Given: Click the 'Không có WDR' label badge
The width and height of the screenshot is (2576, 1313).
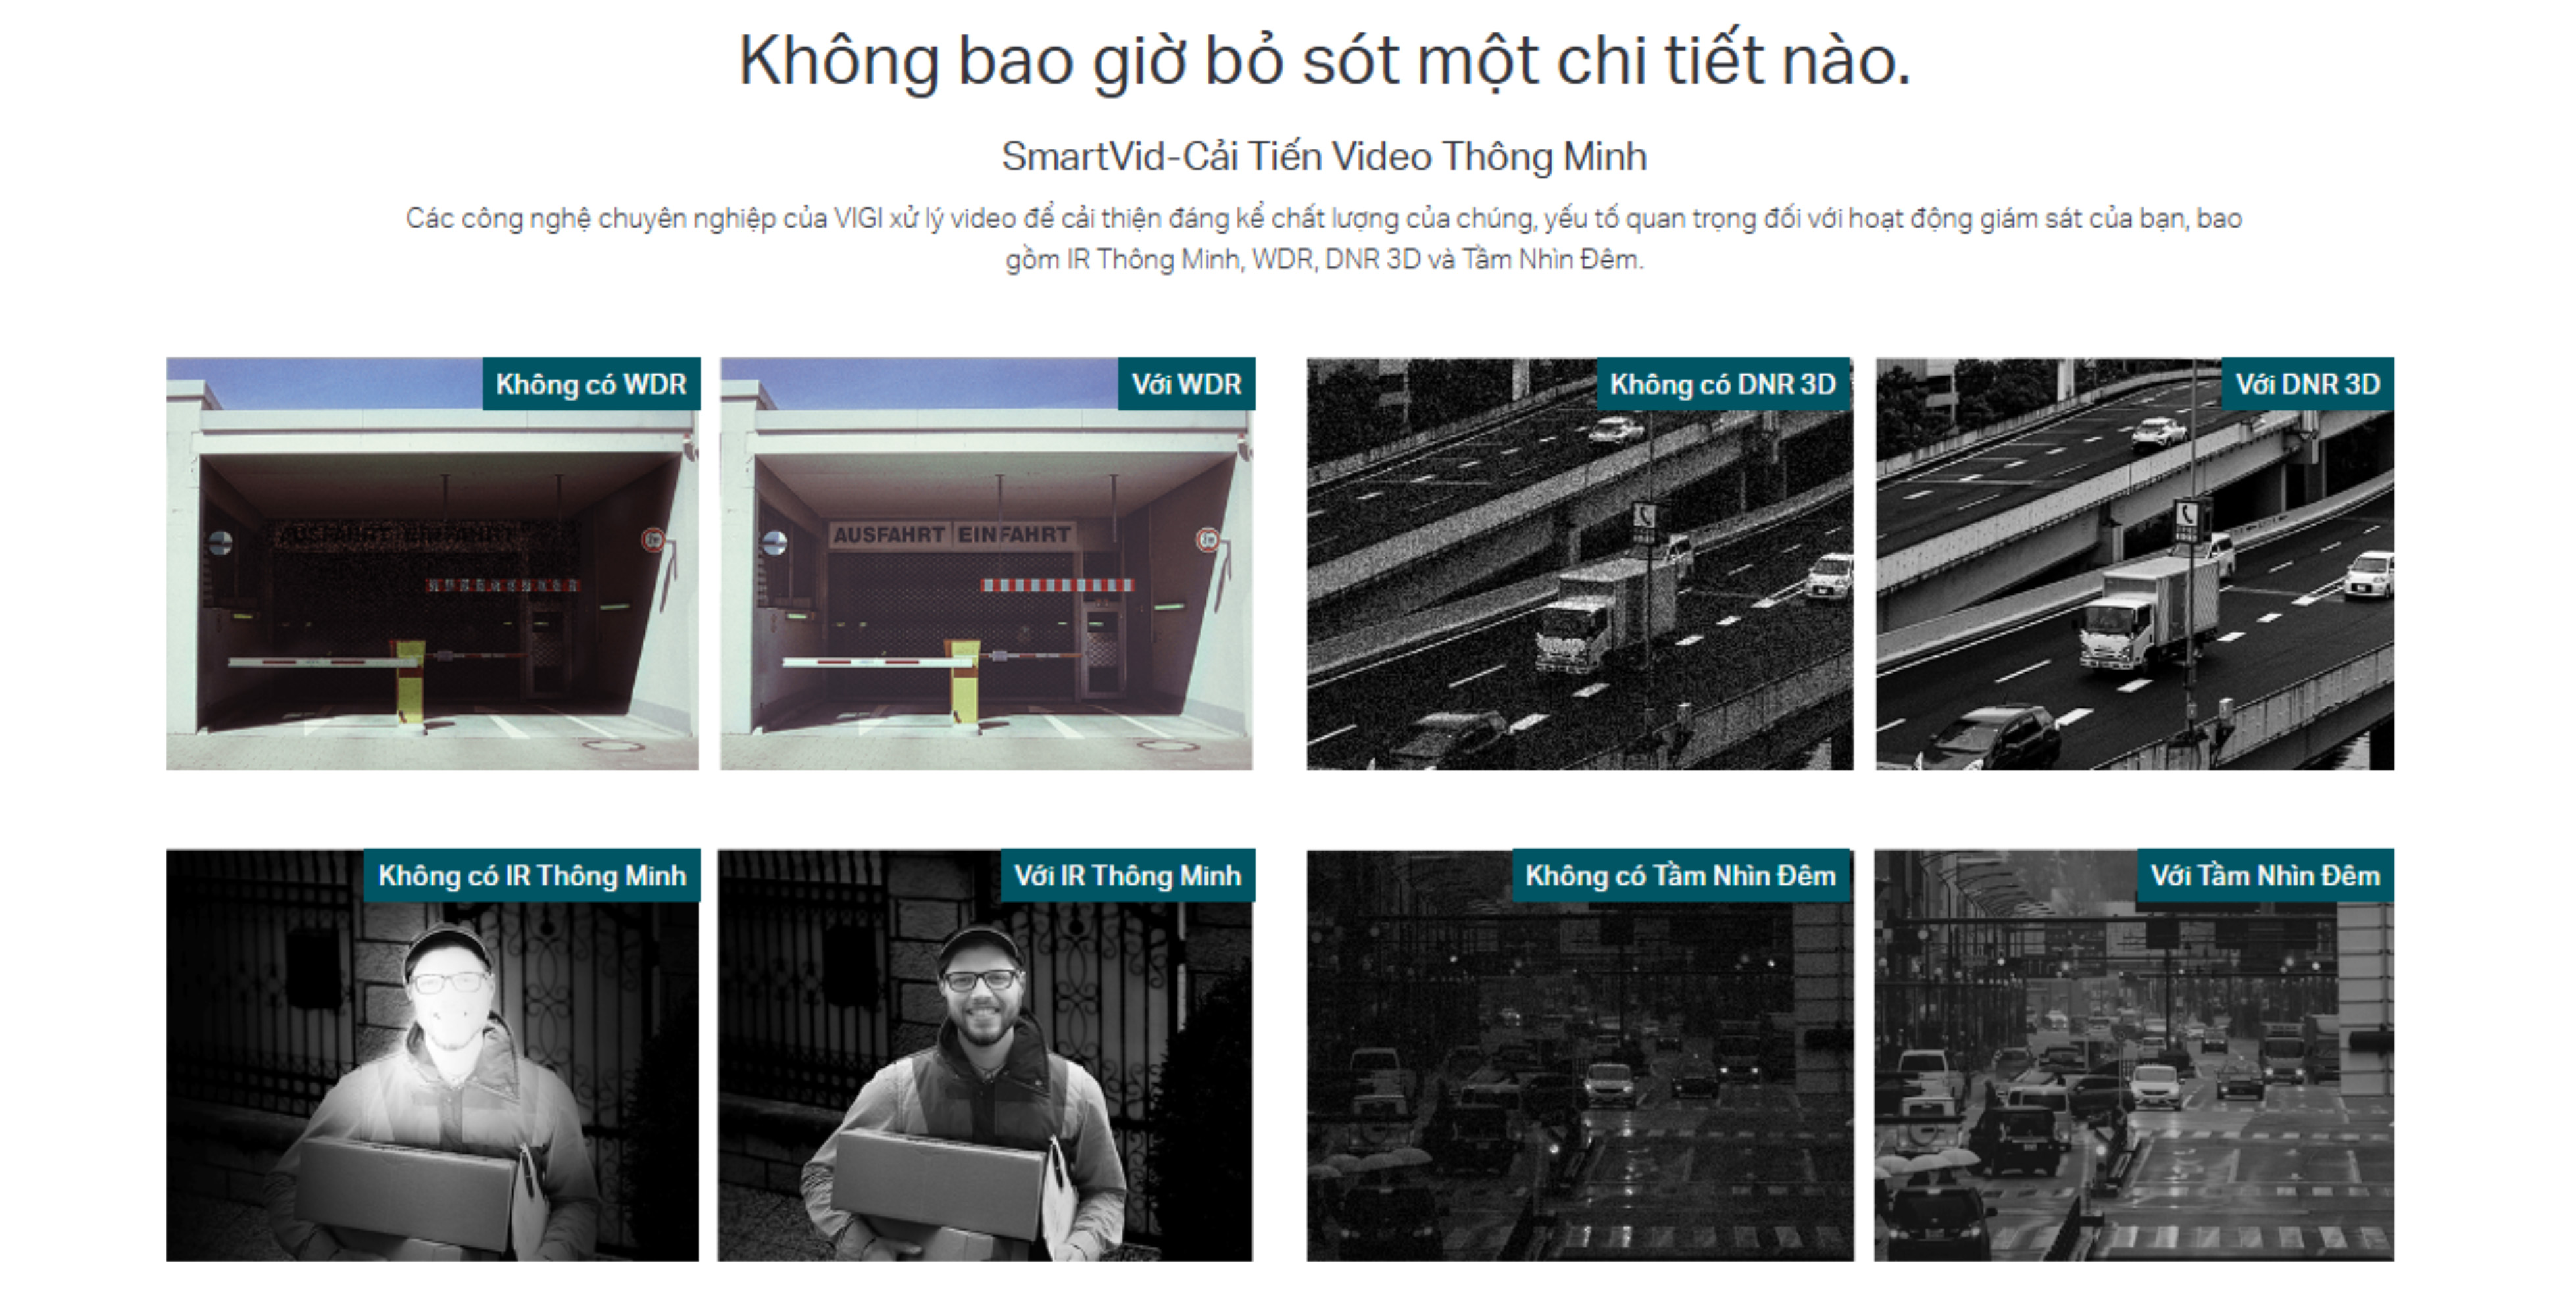Looking at the screenshot, I should pos(591,384).
